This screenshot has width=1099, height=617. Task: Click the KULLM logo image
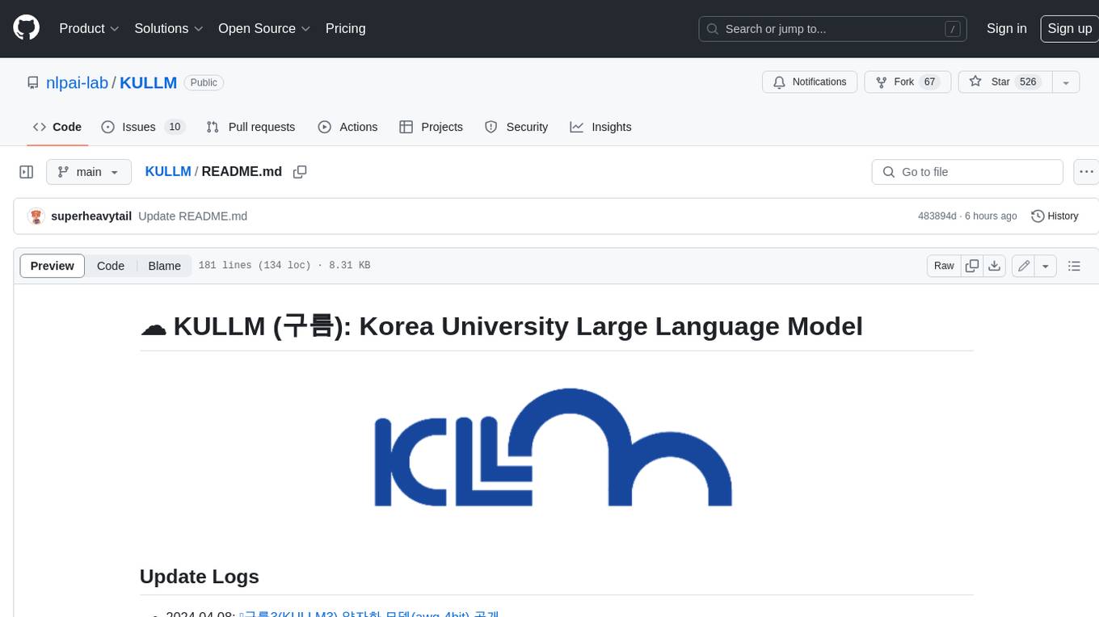[554, 447]
